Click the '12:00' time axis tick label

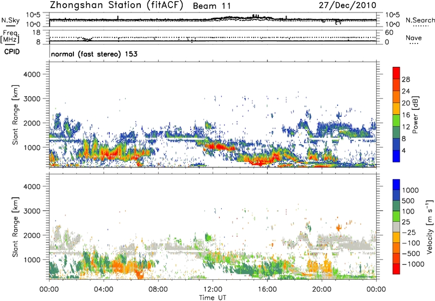[x=213, y=290]
